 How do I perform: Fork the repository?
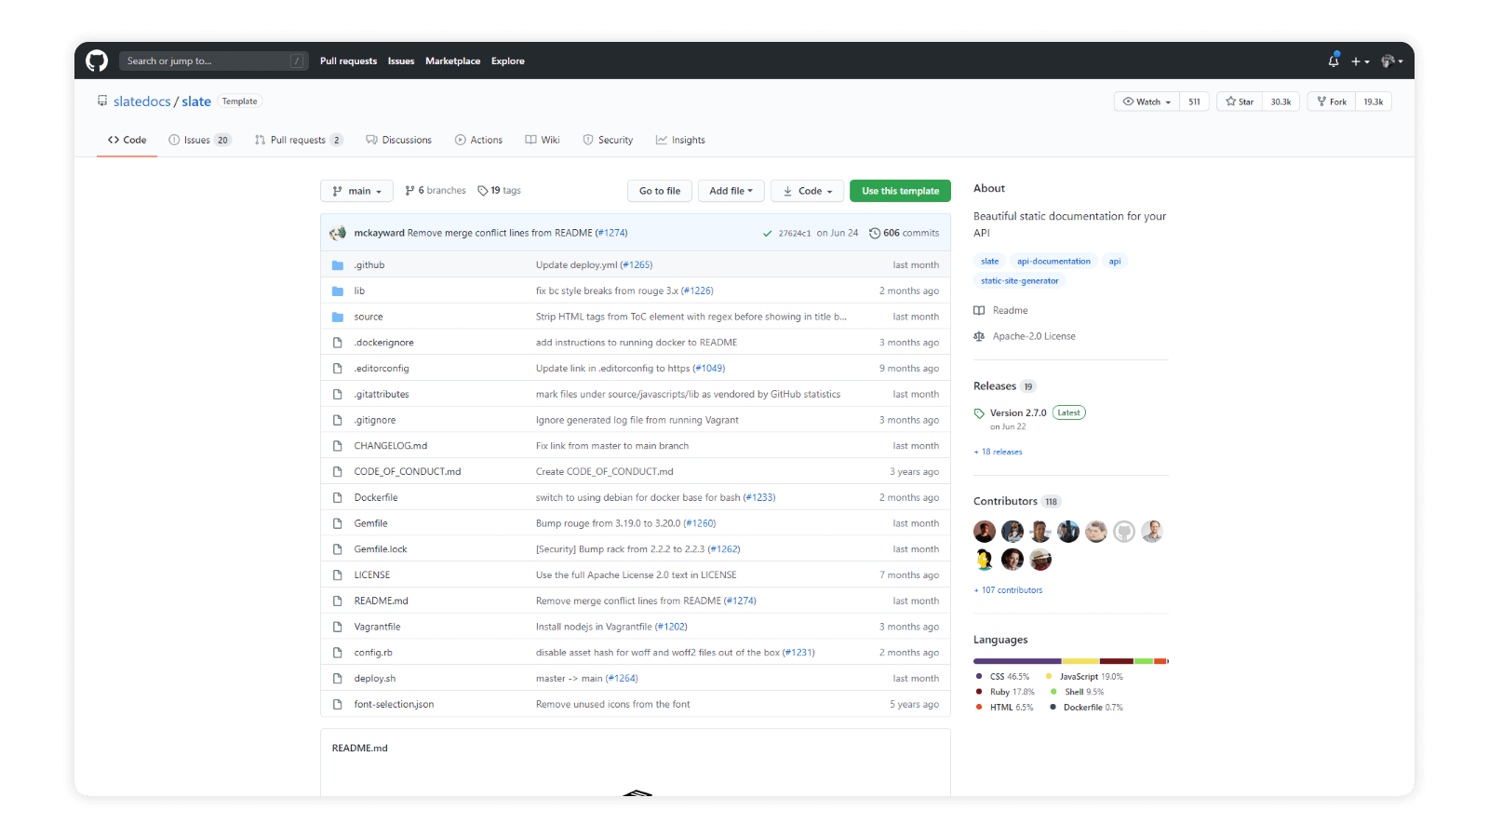(1332, 101)
